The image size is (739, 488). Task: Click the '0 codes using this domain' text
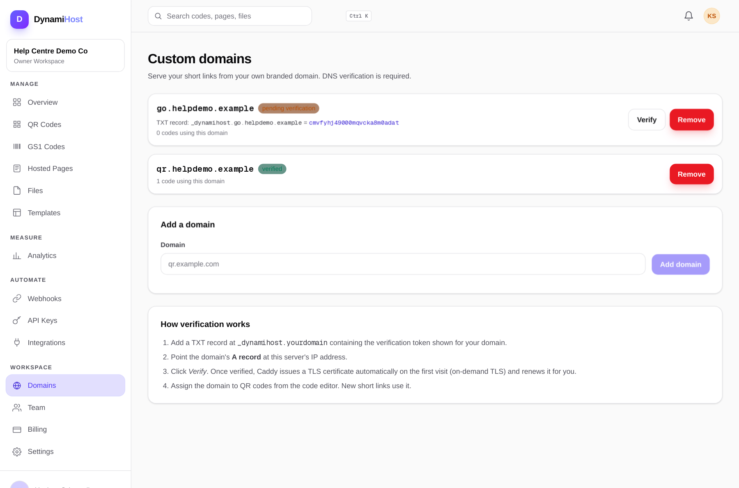coord(192,133)
